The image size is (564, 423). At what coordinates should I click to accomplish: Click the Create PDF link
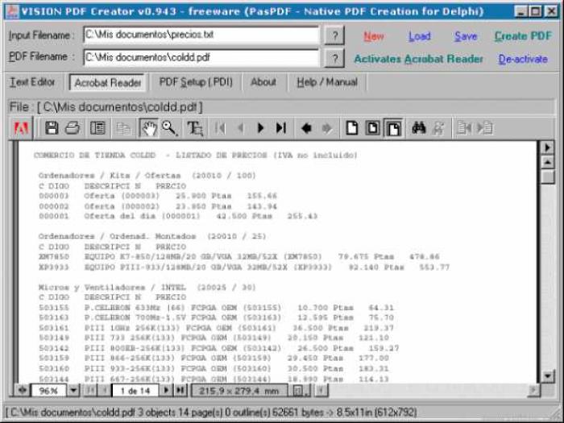(523, 36)
